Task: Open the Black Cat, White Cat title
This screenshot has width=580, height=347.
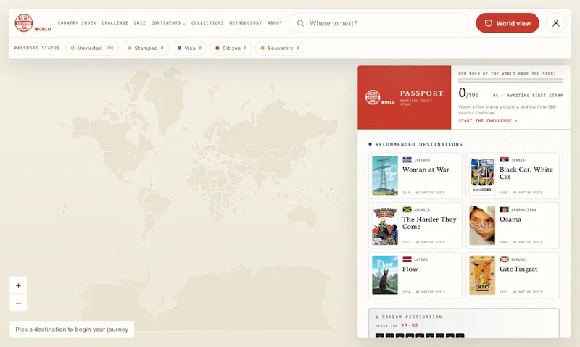Action: click(x=526, y=173)
